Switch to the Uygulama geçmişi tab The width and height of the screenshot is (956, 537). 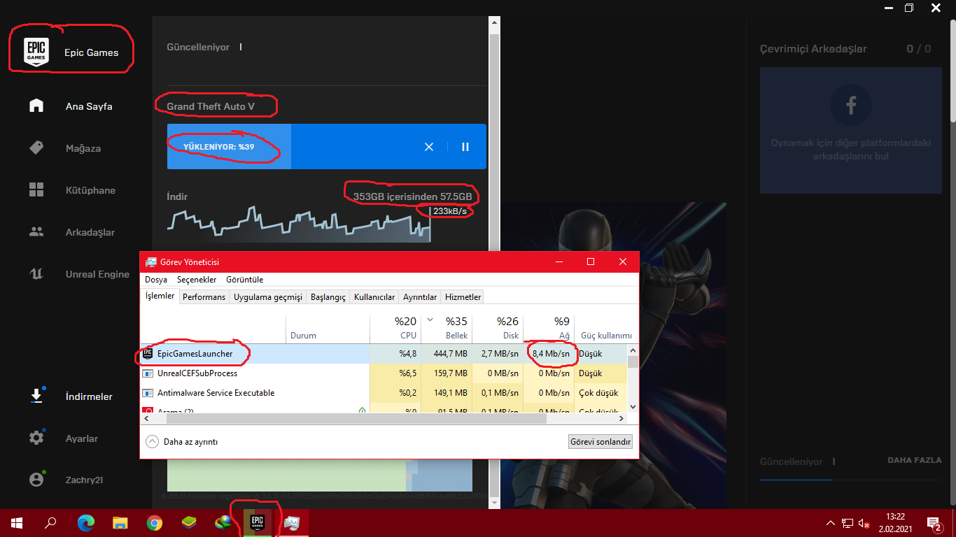coord(268,297)
